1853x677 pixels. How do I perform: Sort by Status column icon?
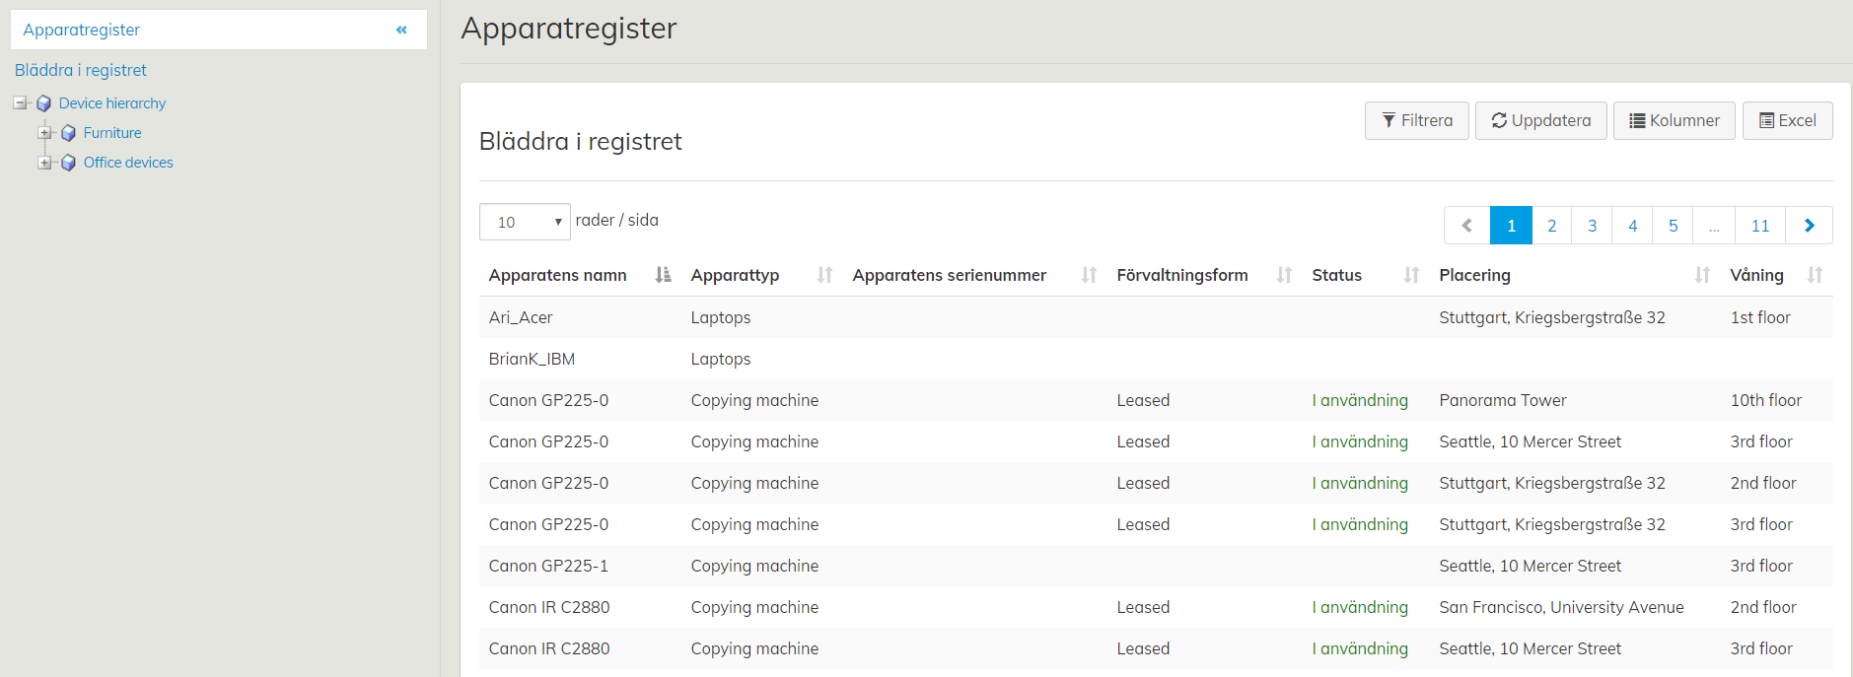[x=1411, y=275]
